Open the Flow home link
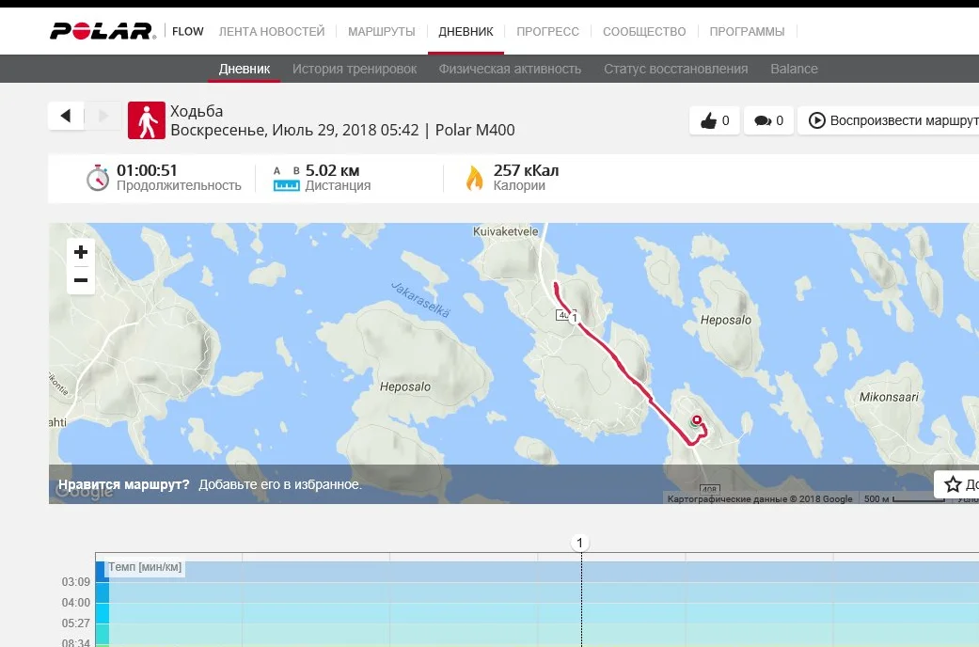Image resolution: width=979 pixels, height=647 pixels. tap(188, 31)
